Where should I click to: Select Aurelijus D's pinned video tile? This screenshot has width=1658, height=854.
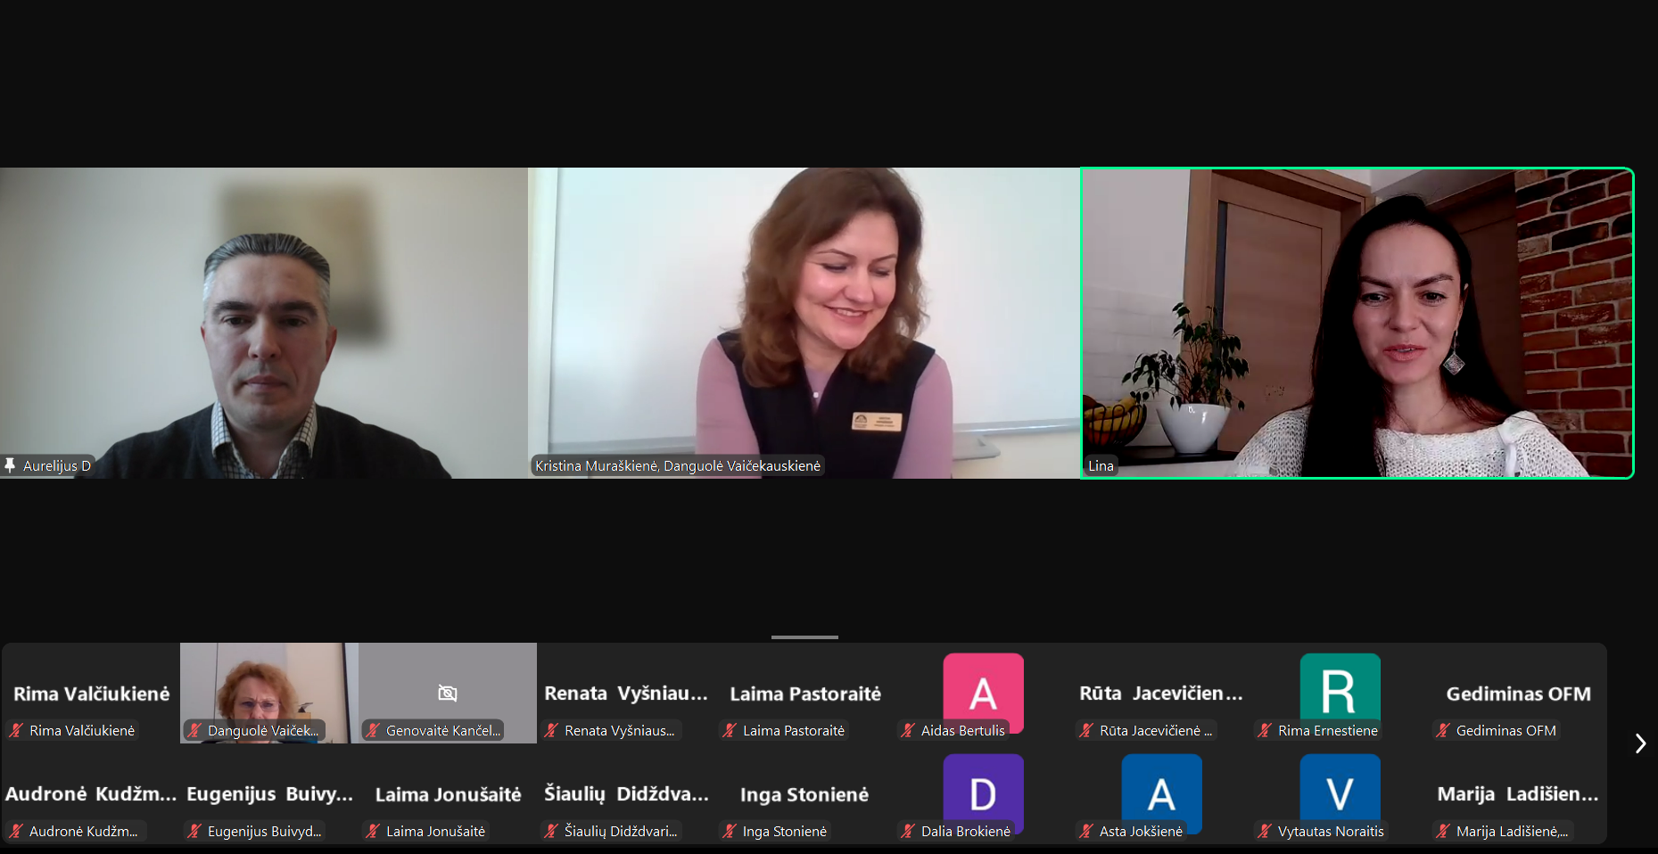264,323
